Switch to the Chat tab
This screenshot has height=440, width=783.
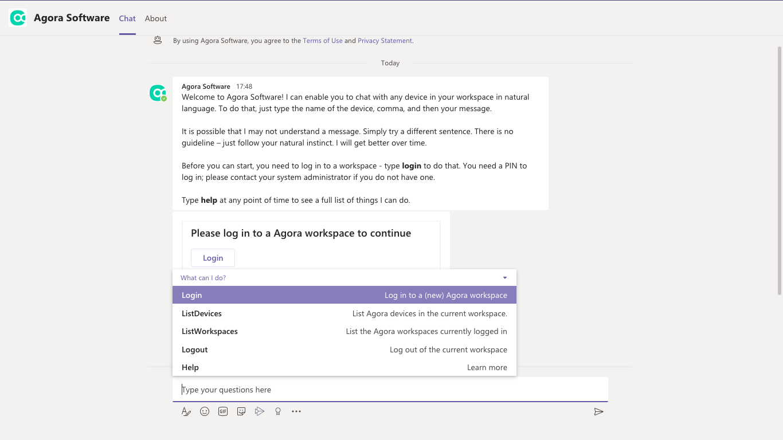click(x=127, y=18)
